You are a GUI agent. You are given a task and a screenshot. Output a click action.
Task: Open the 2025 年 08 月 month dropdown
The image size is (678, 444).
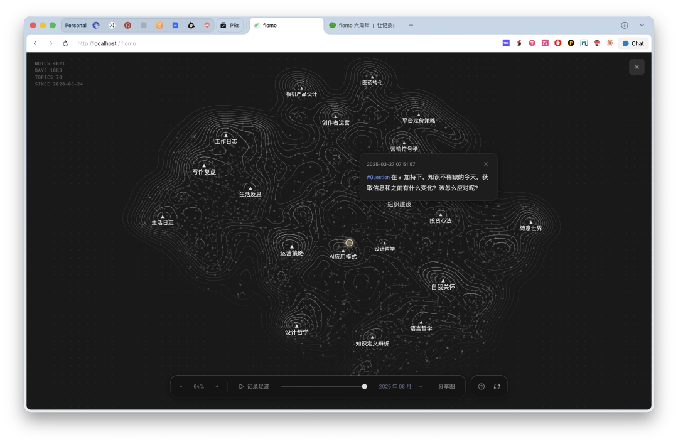(401, 386)
